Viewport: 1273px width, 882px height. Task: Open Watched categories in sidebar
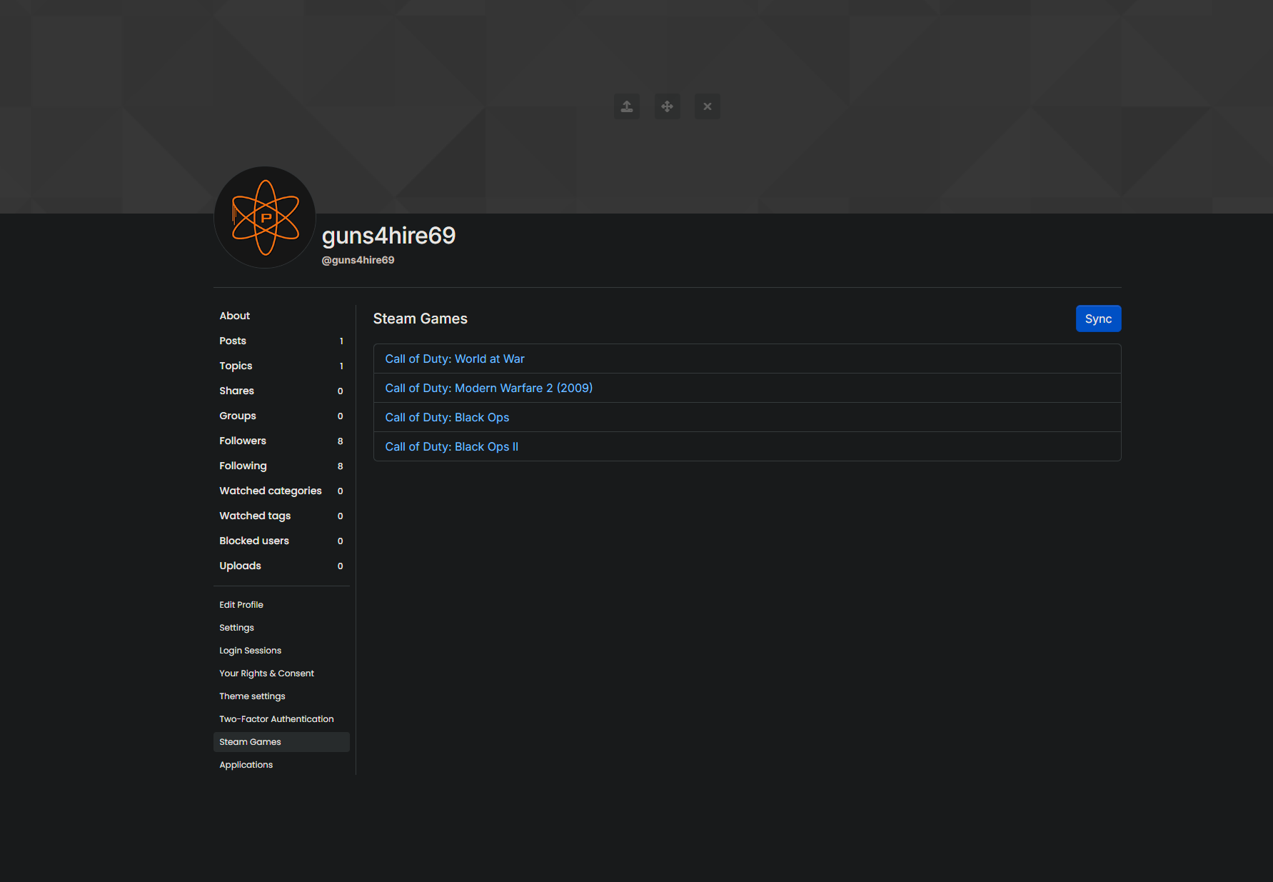click(x=271, y=491)
